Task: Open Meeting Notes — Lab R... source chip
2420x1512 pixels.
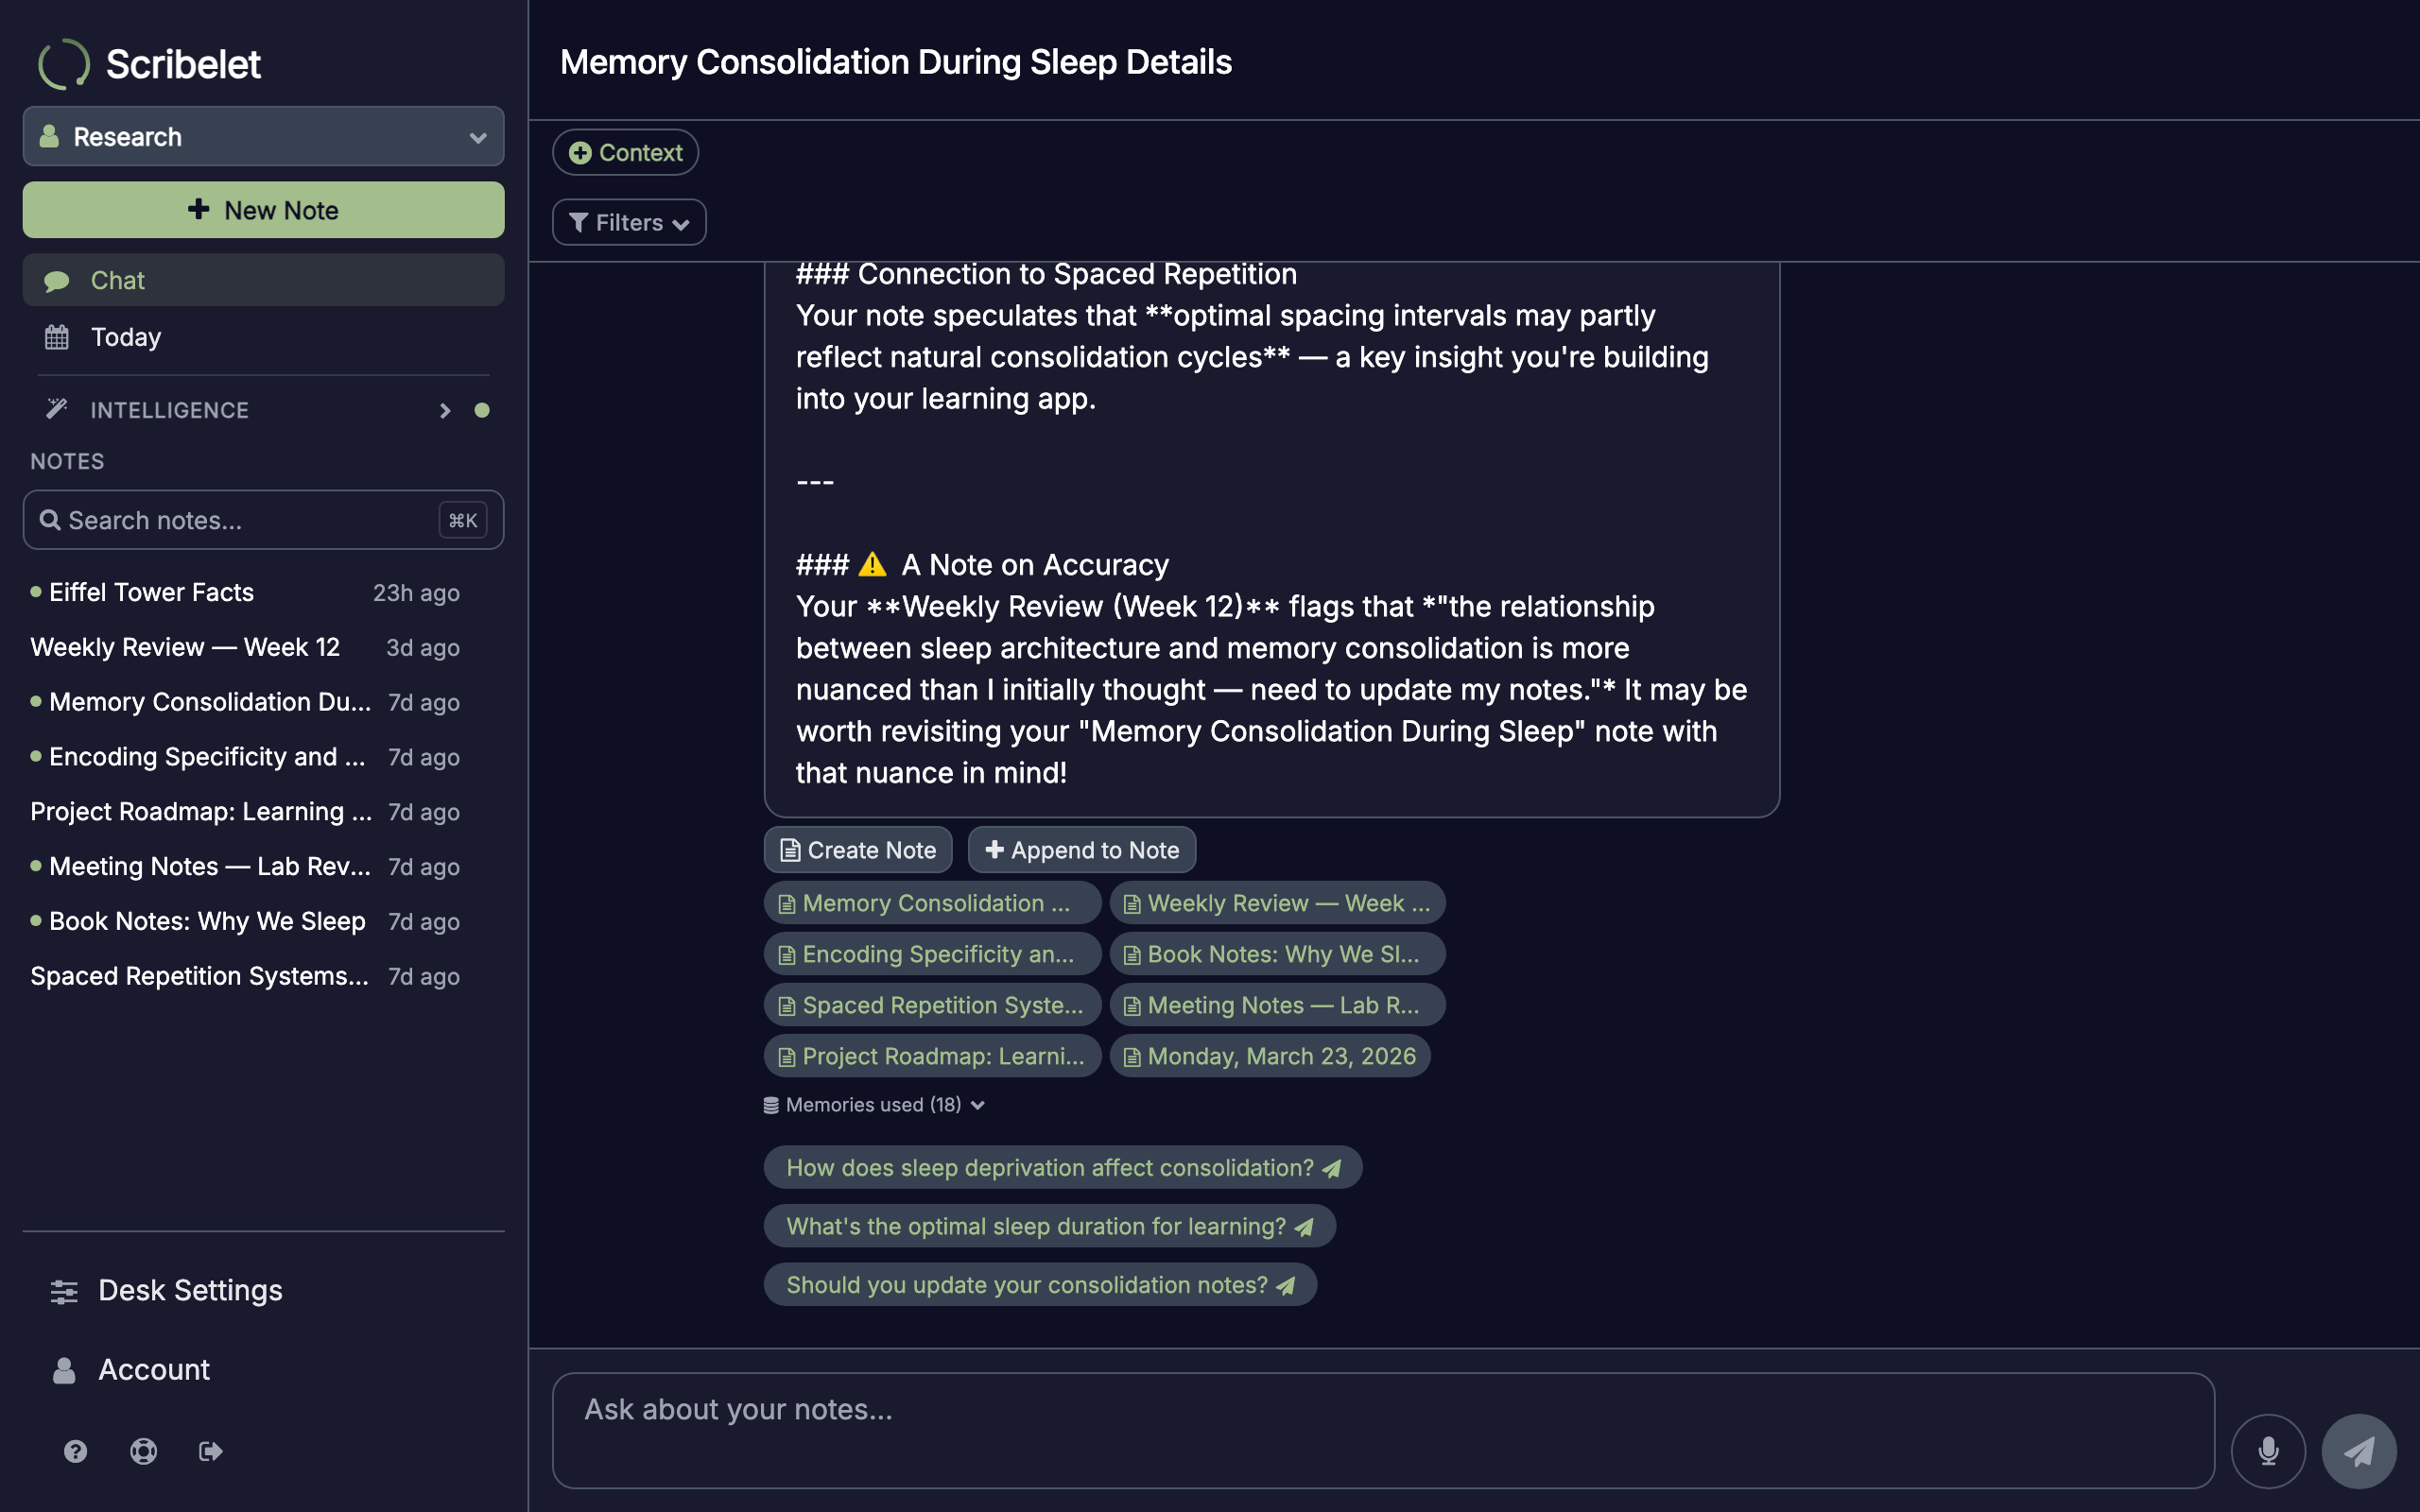Action: pyautogui.click(x=1277, y=1005)
